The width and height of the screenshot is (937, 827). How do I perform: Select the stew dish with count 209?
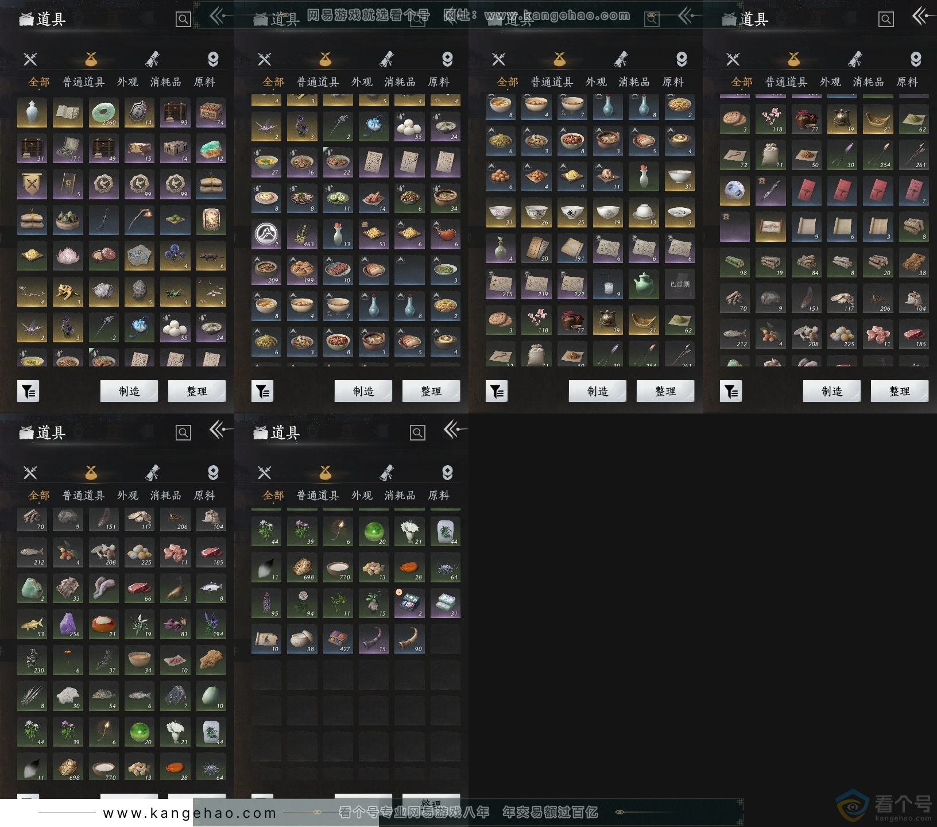(266, 270)
